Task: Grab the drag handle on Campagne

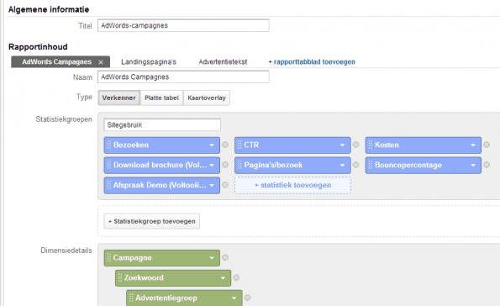Action: tap(108, 257)
